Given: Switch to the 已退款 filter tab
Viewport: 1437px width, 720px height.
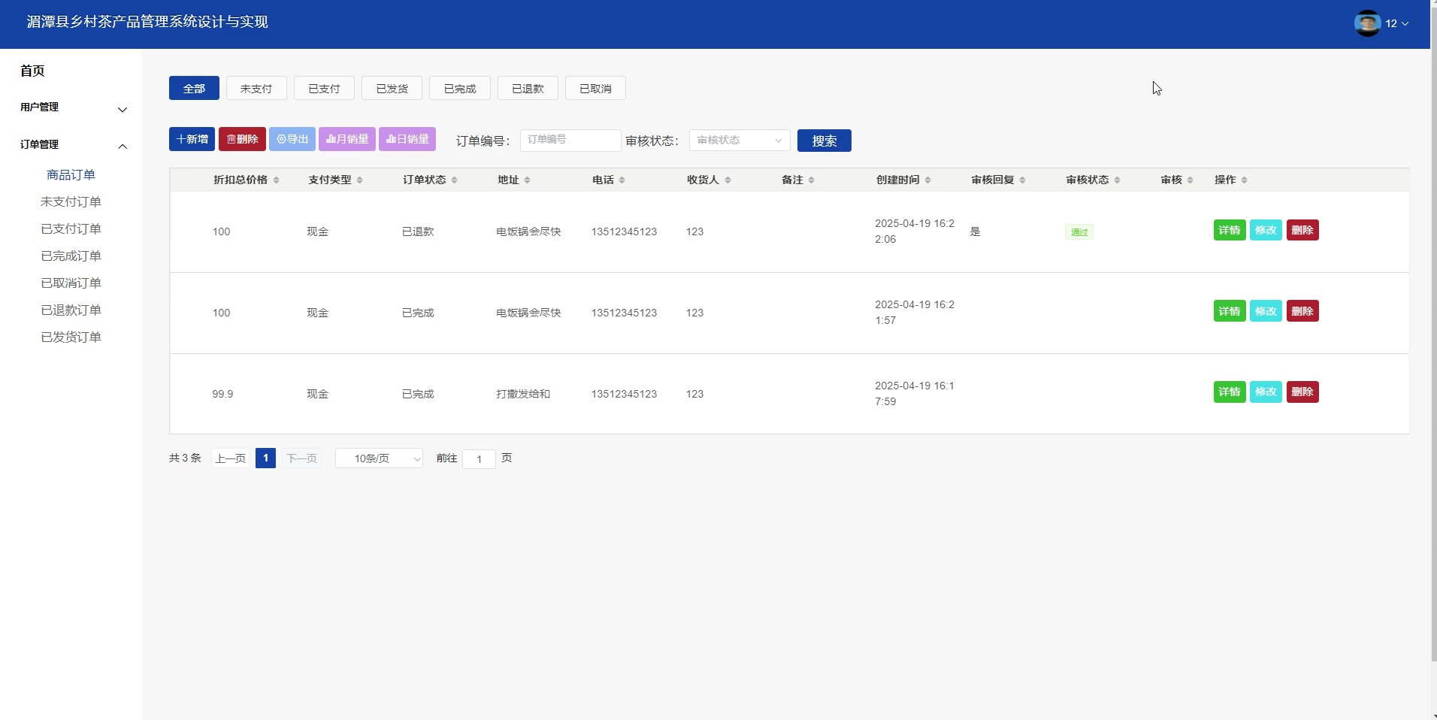Looking at the screenshot, I should pos(528,89).
